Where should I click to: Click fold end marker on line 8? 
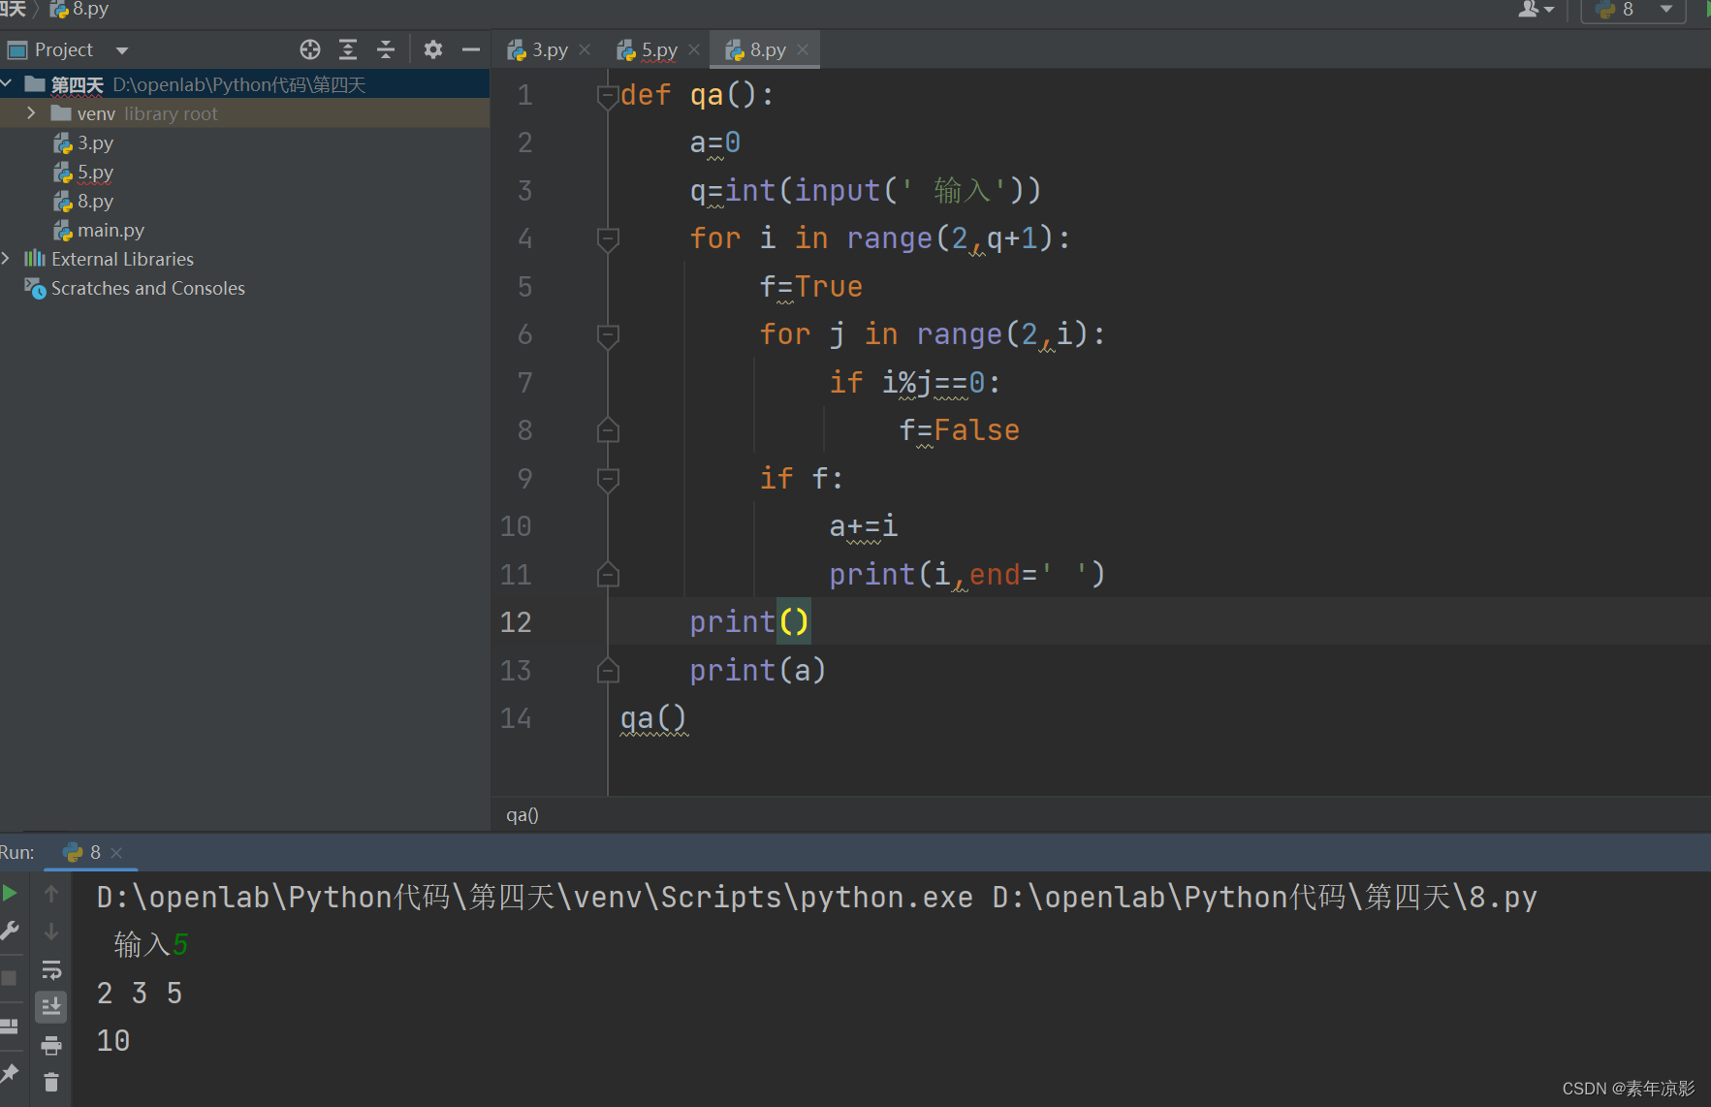click(x=608, y=430)
